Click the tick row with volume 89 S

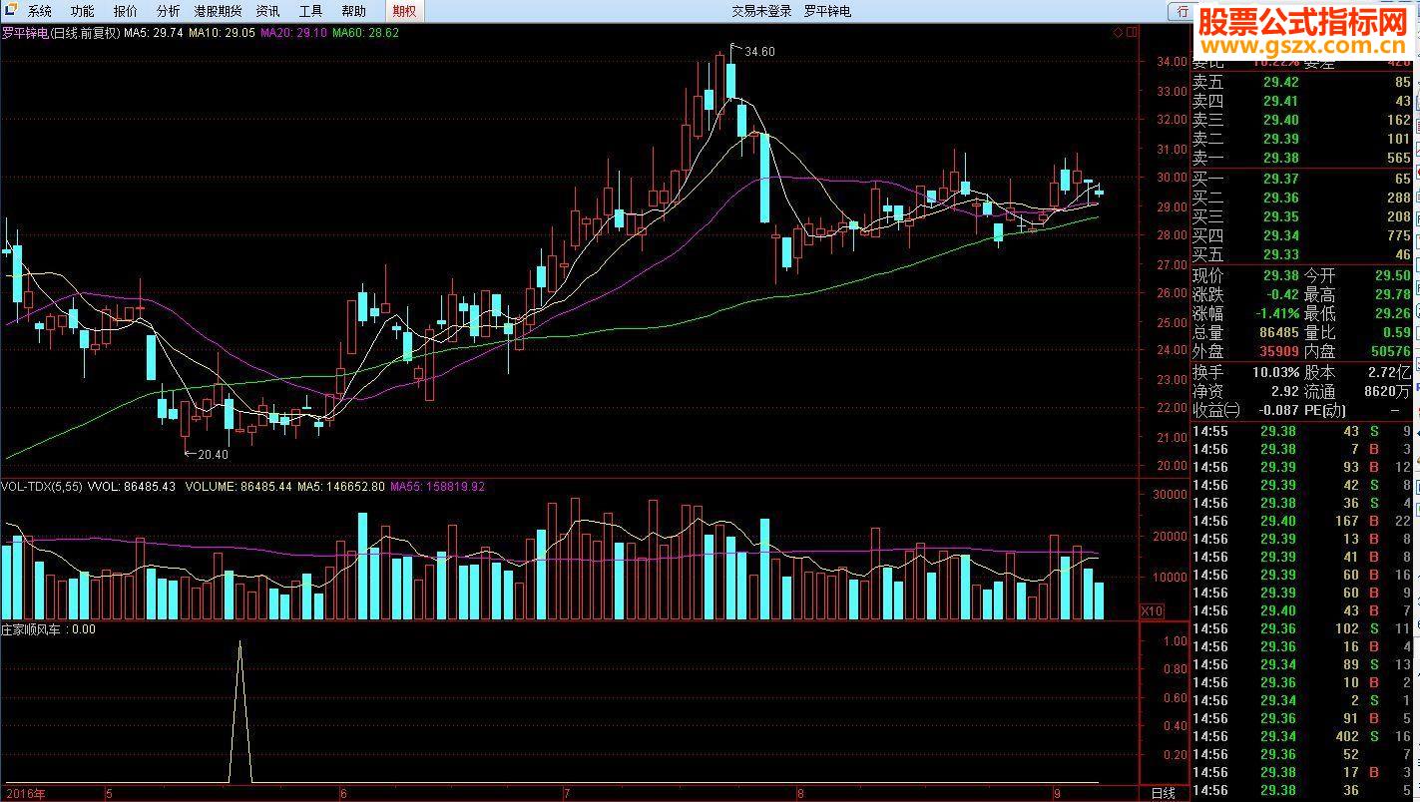point(1302,664)
